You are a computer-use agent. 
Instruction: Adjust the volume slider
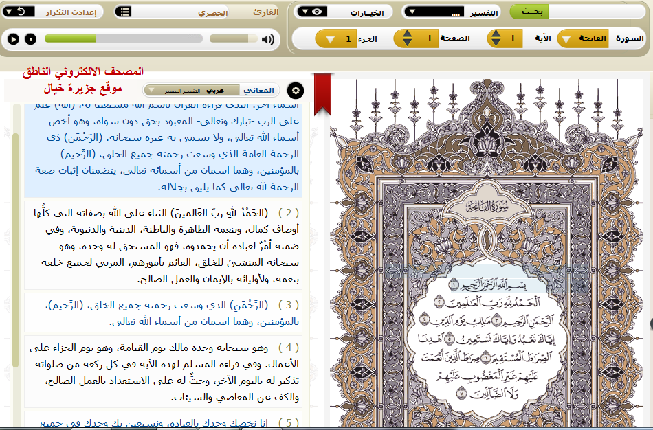(234, 39)
